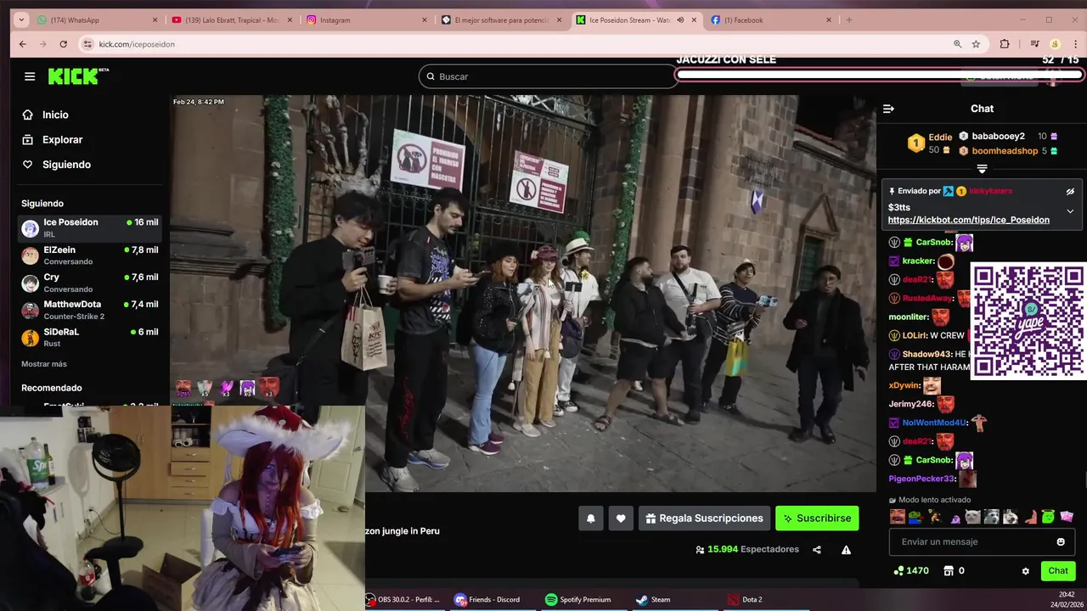Click the Yape QR code overlay

tap(1028, 321)
